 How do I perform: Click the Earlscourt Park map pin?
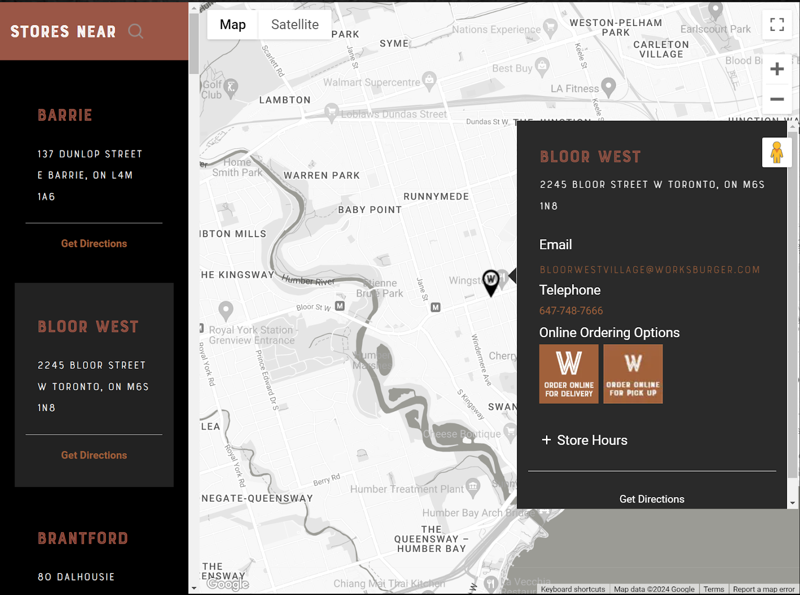tap(715, 10)
